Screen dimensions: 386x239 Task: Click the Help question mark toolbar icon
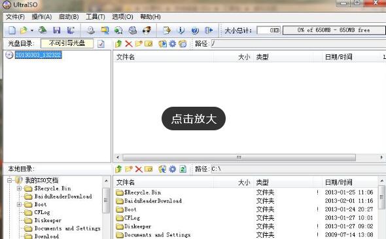[x=195, y=30]
